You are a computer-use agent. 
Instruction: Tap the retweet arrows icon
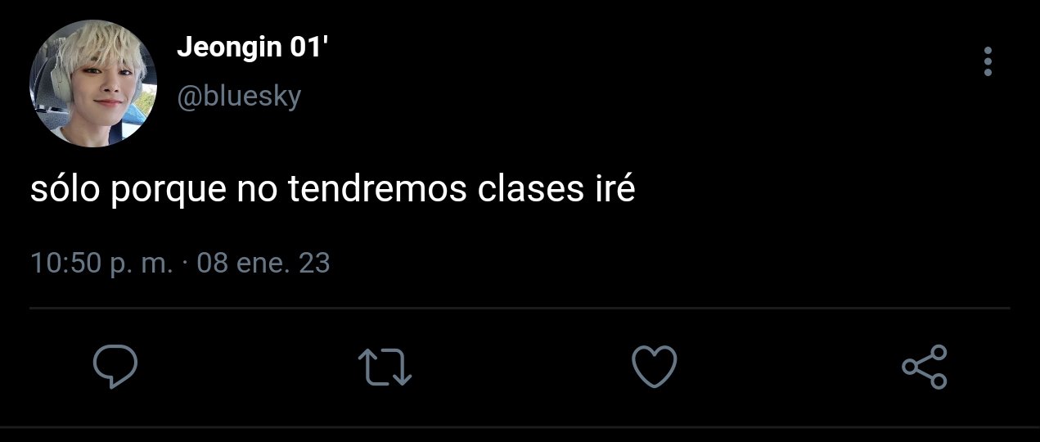tap(385, 367)
